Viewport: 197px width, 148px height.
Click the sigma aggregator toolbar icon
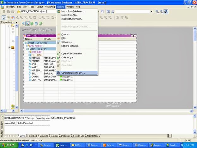click(x=30, y=18)
